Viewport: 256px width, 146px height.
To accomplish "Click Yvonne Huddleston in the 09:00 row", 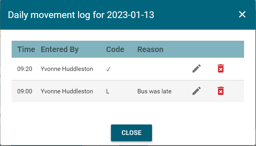I will pyautogui.click(x=67, y=91).
